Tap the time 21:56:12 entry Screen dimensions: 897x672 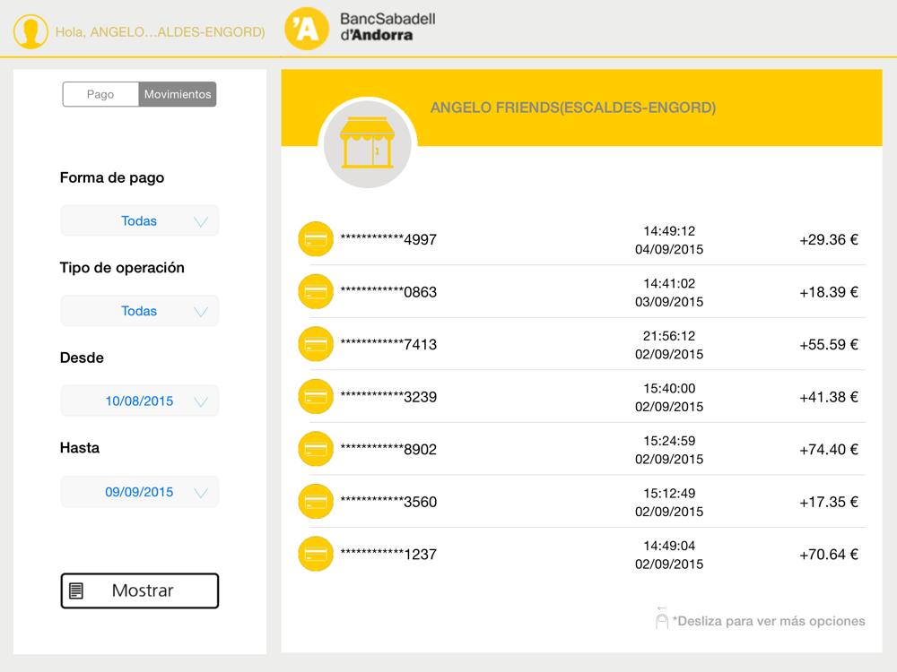click(669, 336)
